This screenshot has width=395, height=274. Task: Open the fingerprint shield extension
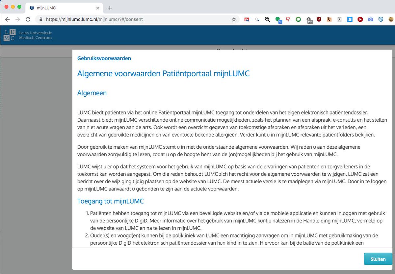381,19
